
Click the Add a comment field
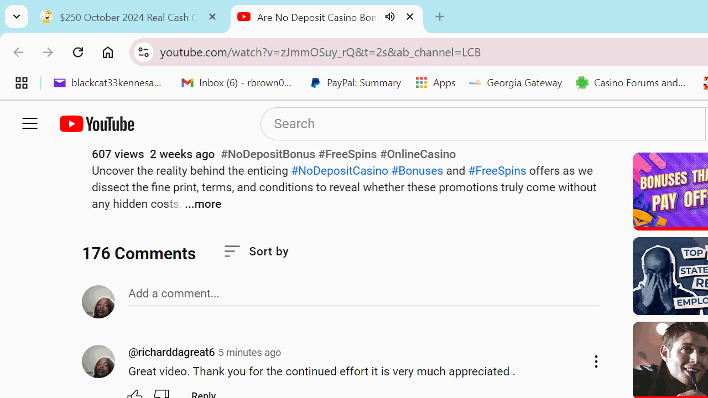[x=363, y=294]
